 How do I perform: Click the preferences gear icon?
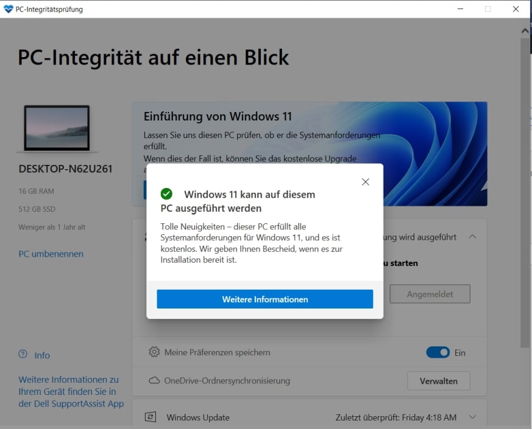point(154,352)
